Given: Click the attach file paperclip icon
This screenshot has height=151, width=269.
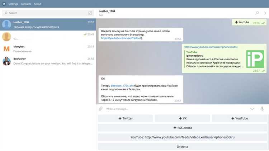Looking at the screenshot, I should point(101,109).
